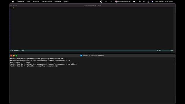Click the date and time clock

(164, 1)
